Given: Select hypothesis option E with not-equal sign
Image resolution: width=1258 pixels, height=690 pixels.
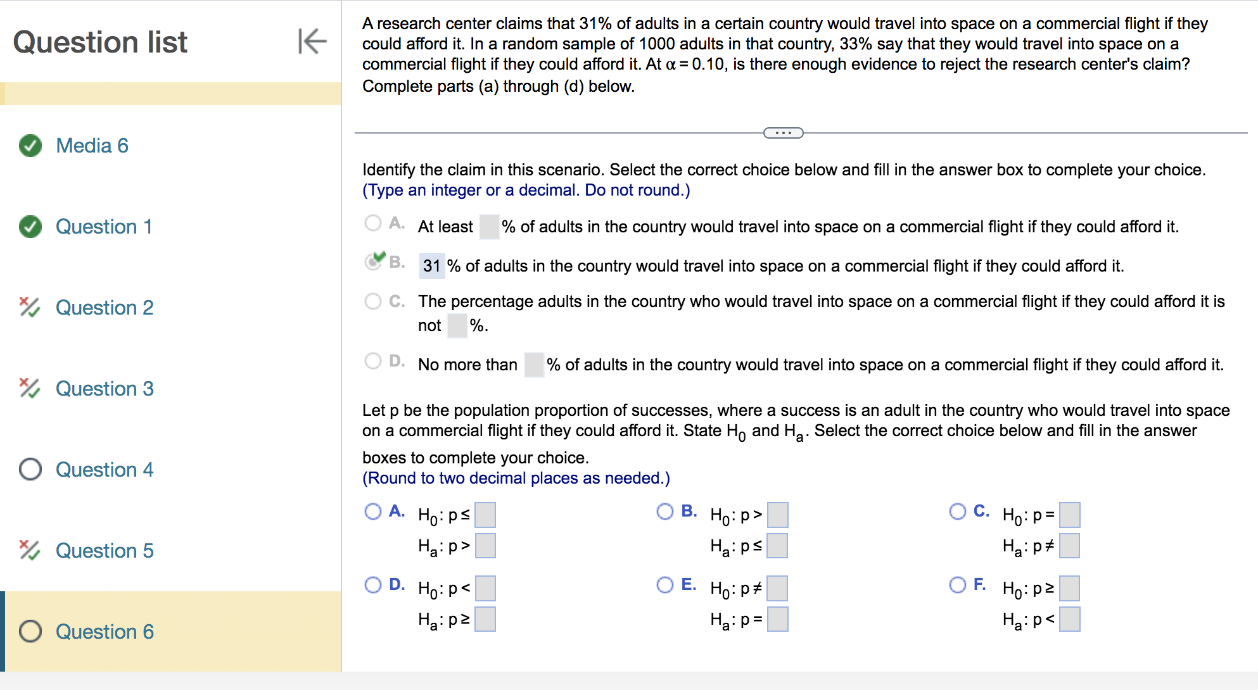Looking at the screenshot, I should pos(665,584).
